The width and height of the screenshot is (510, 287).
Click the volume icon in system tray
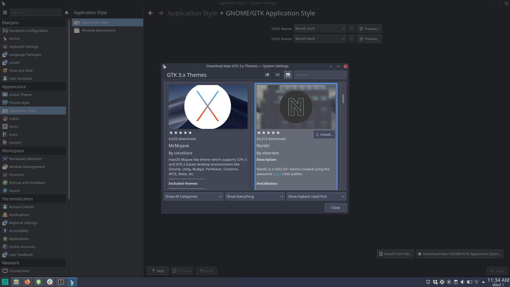[462, 282]
